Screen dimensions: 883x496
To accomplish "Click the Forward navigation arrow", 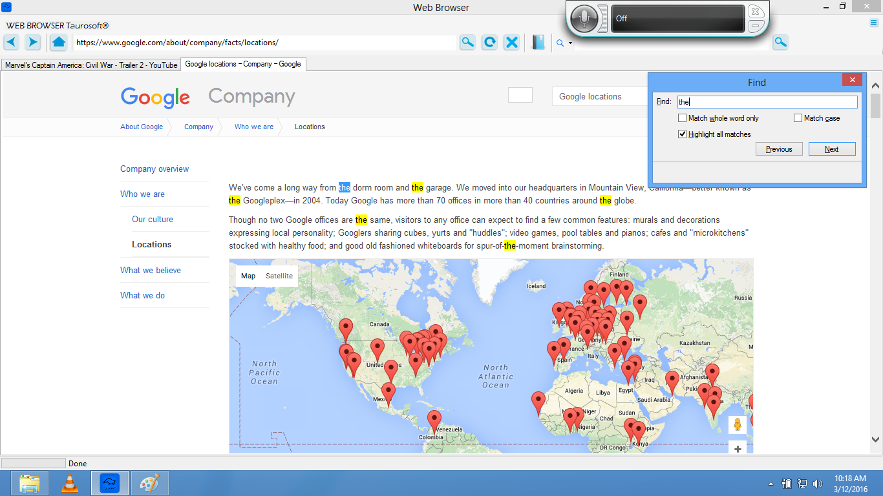I will pos(32,43).
